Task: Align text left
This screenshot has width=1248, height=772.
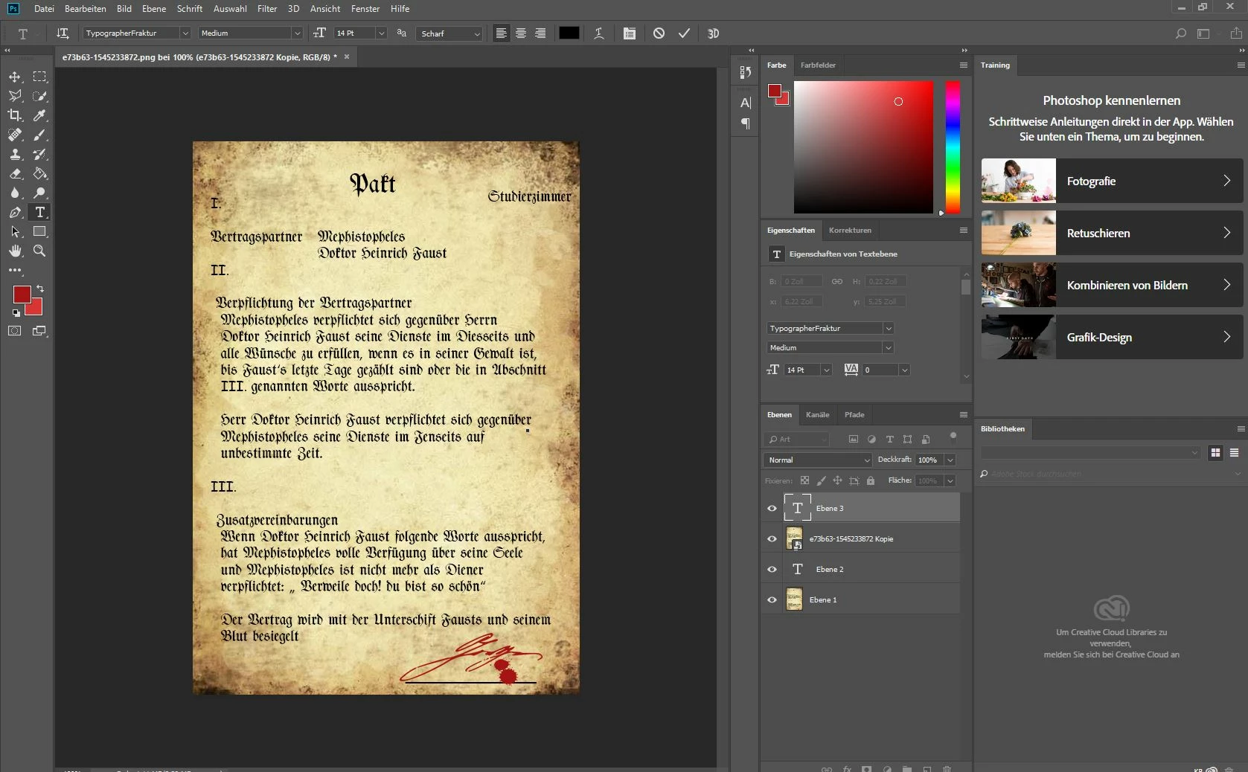Action: 502,33
